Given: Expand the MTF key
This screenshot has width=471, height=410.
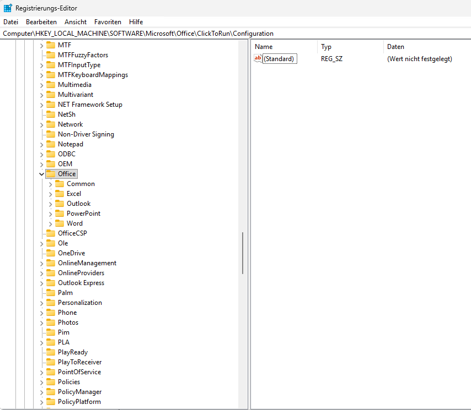Looking at the screenshot, I should tap(41, 45).
